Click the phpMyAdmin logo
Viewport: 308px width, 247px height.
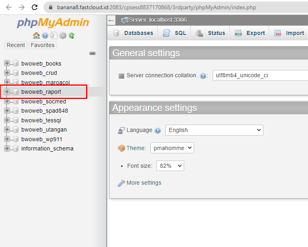tap(53, 23)
